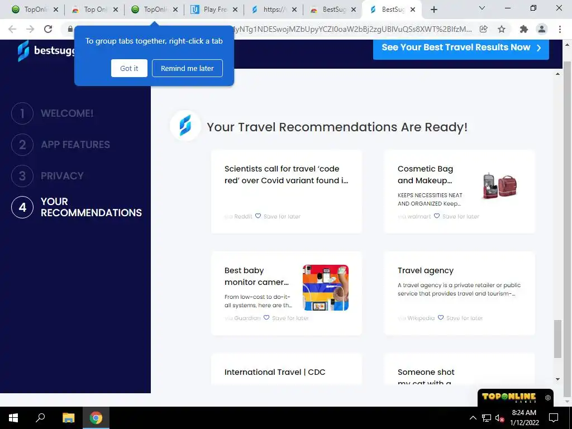Open the Extensions puzzle icon
Viewport: 572px width, 429px height.
coord(524,29)
